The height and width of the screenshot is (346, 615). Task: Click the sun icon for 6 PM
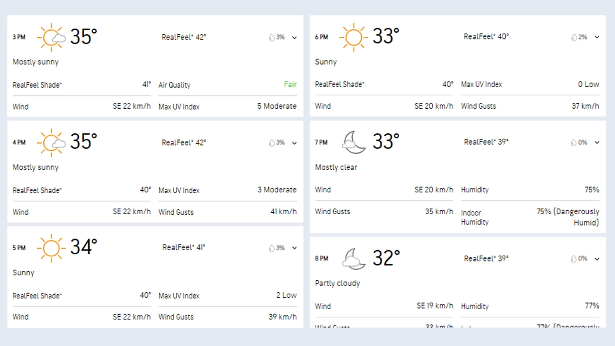(x=354, y=37)
